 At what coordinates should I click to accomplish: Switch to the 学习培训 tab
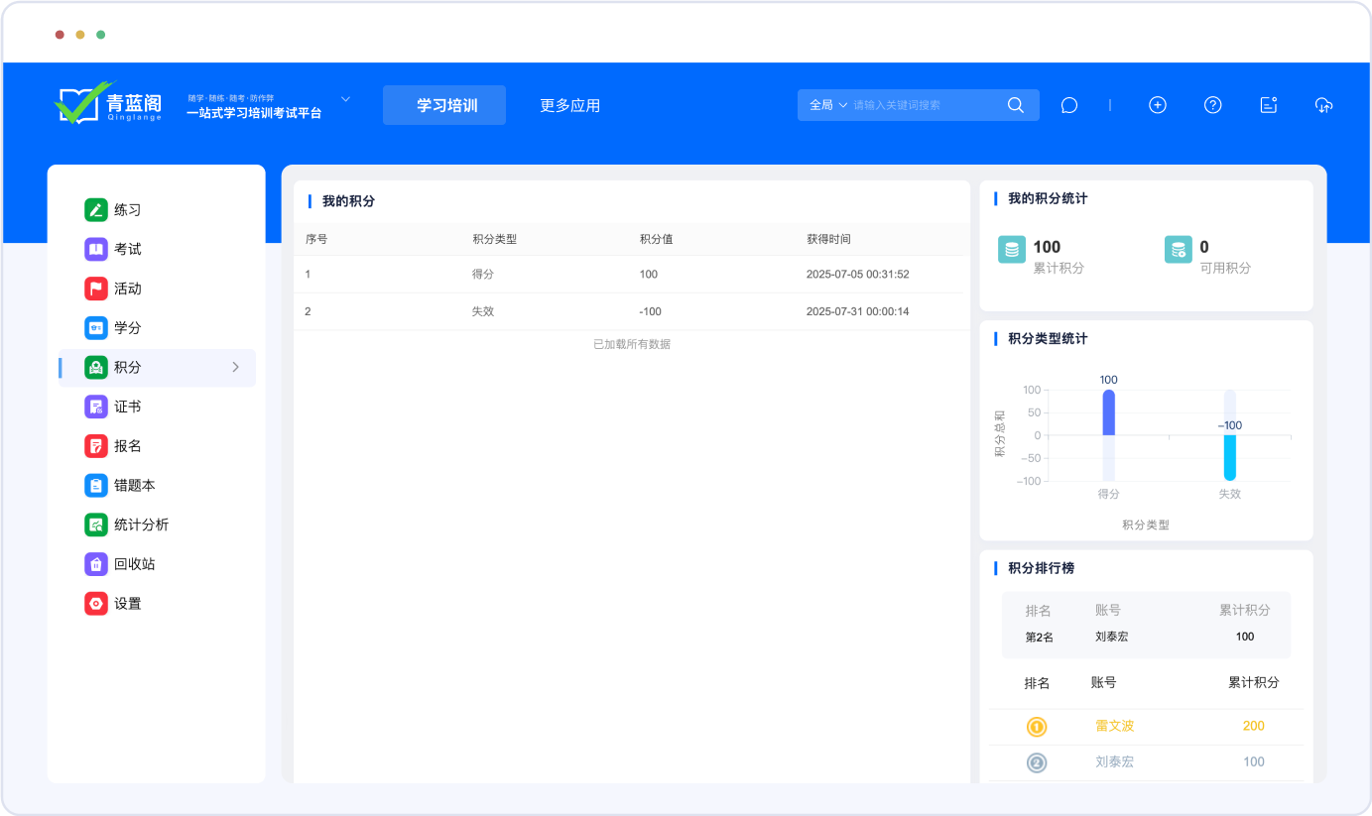click(444, 105)
